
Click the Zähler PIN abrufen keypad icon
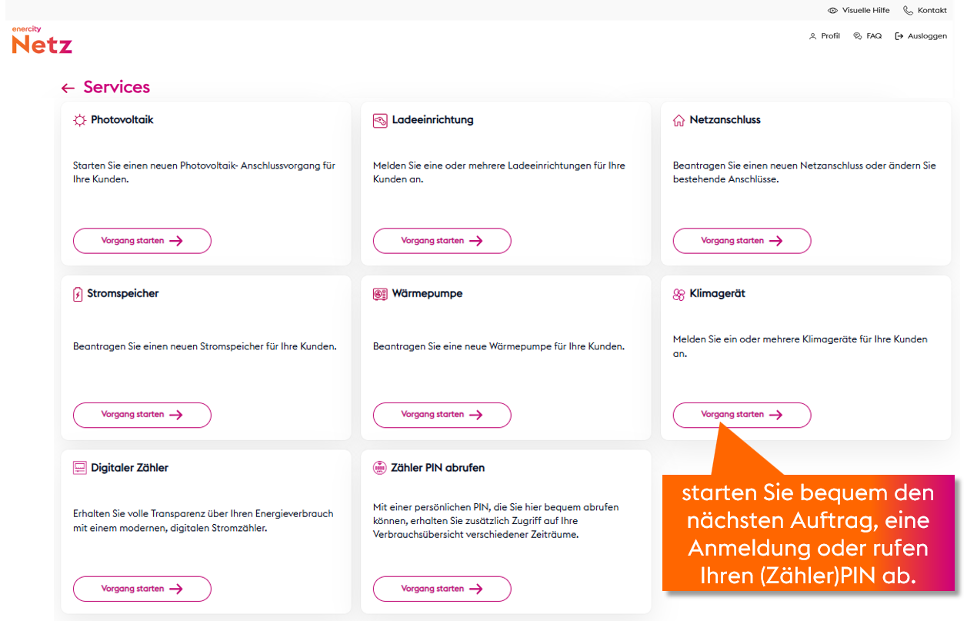coord(378,467)
